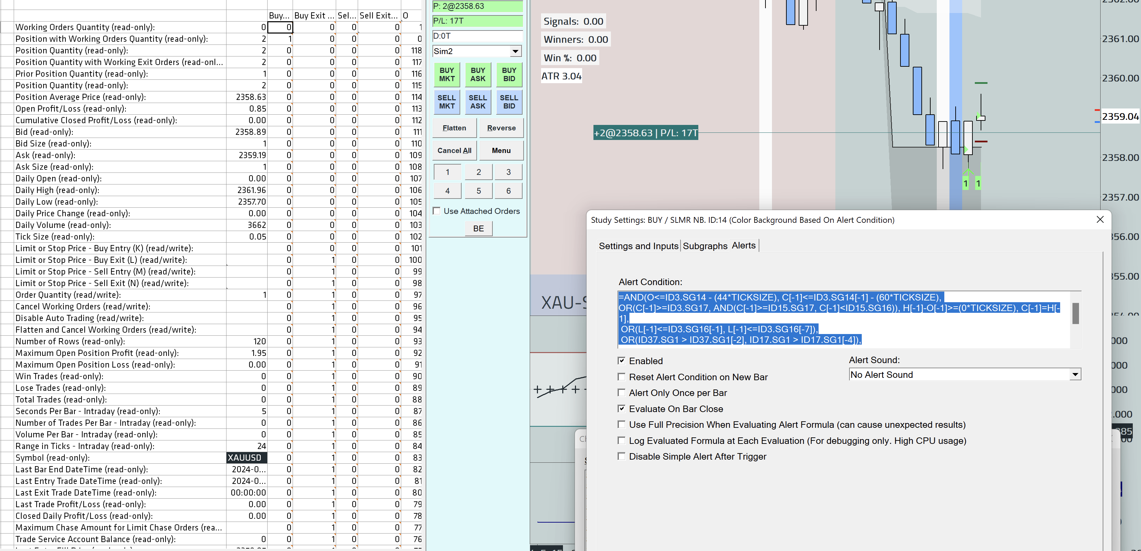Image resolution: width=1141 pixels, height=551 pixels.
Task: Enable Use Attached Orders checkbox
Action: click(437, 211)
